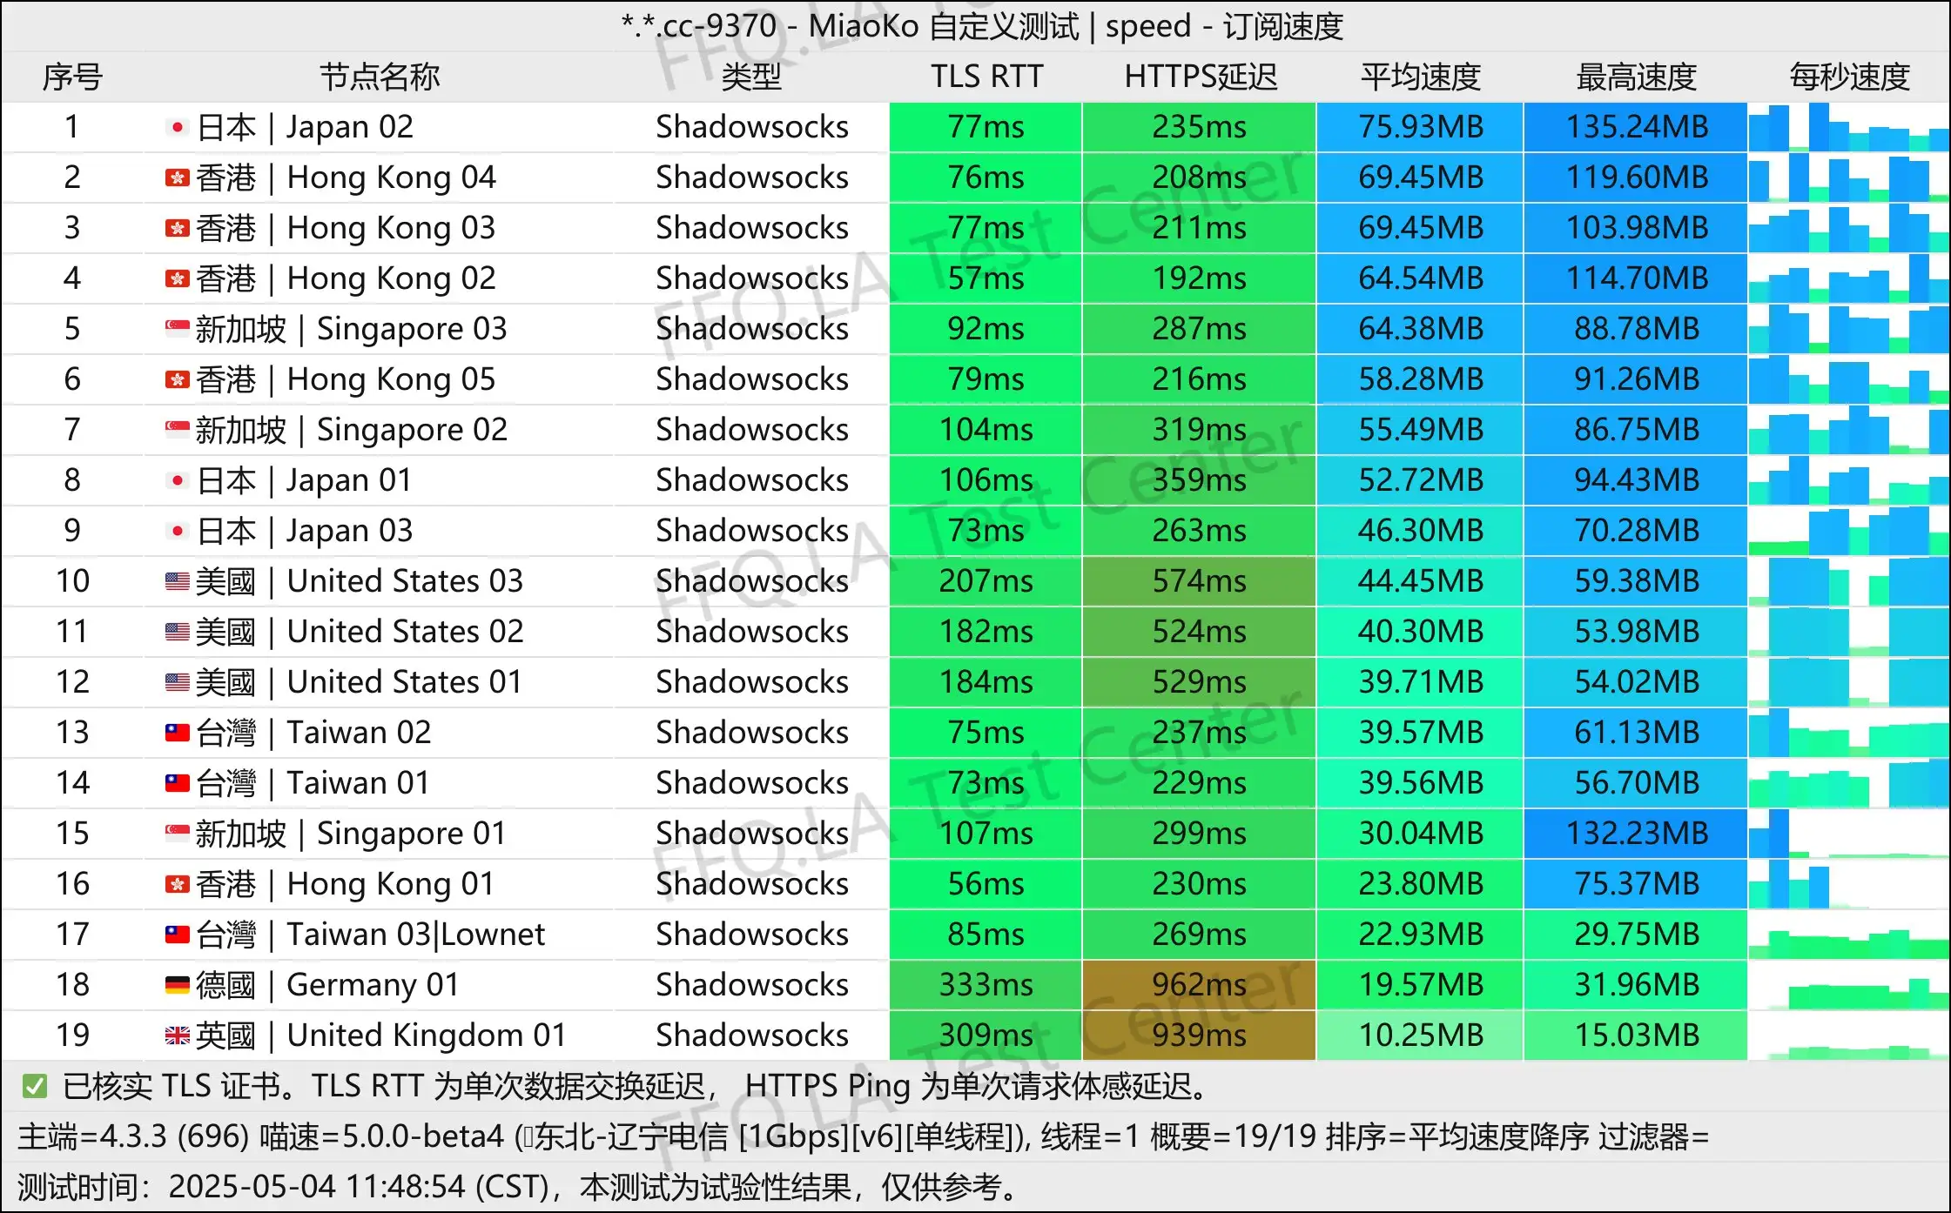Screen dimensions: 1951x1213
Task: Click the Taiwan flag beside Taiwan 02
Action: [x=178, y=734]
